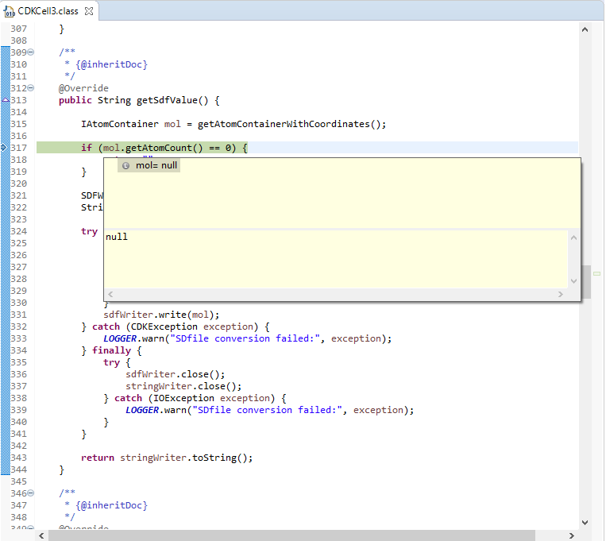Screen dimensions: 606x541
Task: Click the popup detail pane scroll down arrow
Action: [574, 281]
